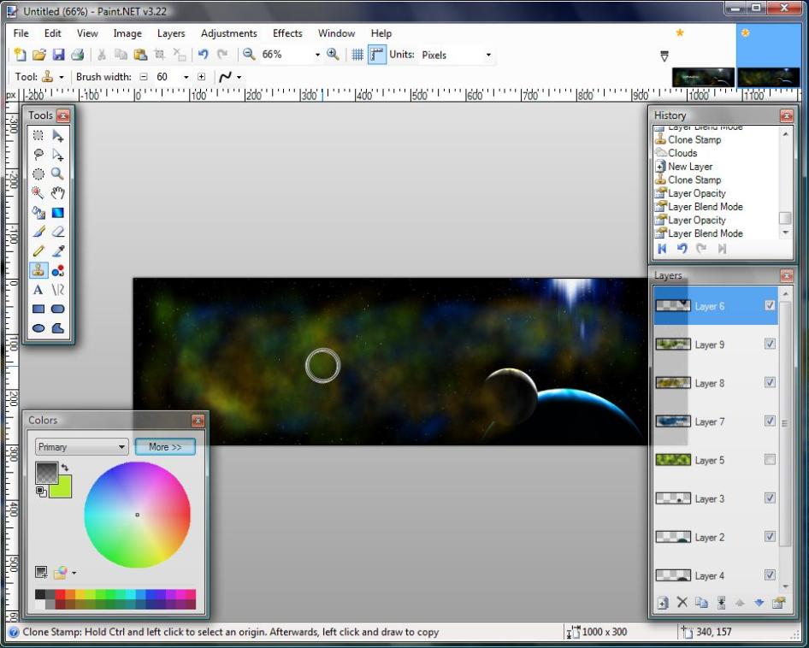Hide Layer 6 using its checkbox
Viewport: 809px width, 648px height.
pyautogui.click(x=770, y=306)
